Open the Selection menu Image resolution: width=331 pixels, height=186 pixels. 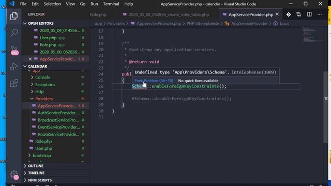click(52, 4)
